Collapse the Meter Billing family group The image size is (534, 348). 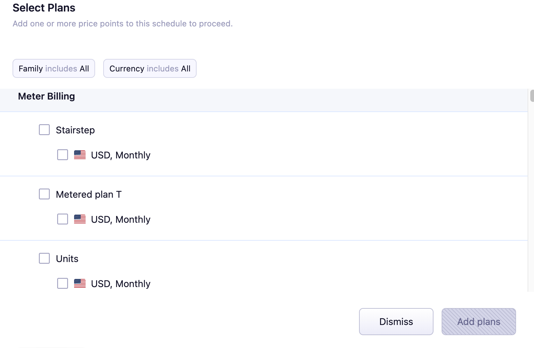click(x=46, y=96)
